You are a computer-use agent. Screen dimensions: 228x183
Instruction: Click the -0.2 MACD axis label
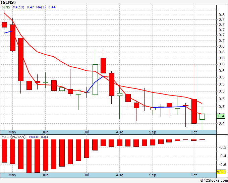coord(222,147)
